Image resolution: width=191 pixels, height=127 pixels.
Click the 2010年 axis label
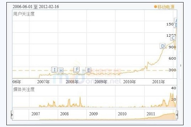point(129,82)
